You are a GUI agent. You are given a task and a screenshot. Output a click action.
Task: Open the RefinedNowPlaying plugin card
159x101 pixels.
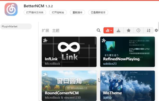point(127,52)
